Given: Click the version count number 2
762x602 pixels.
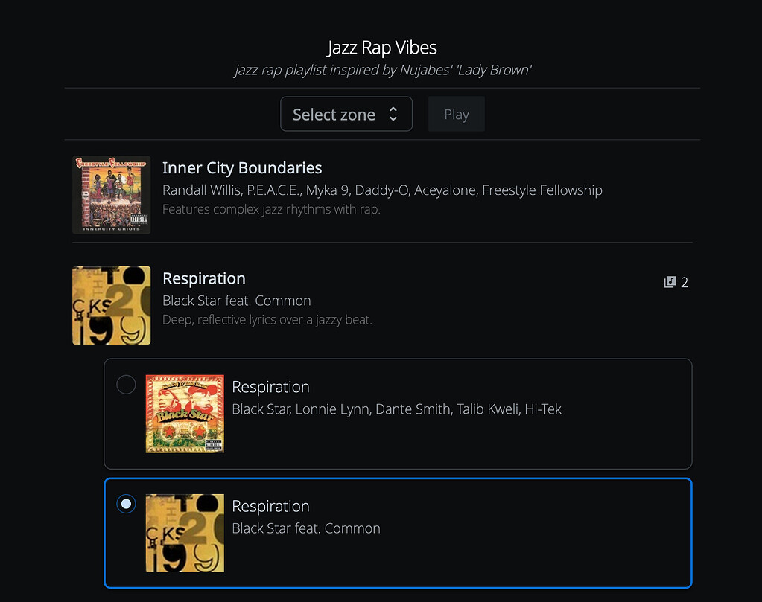Looking at the screenshot, I should click(x=685, y=282).
